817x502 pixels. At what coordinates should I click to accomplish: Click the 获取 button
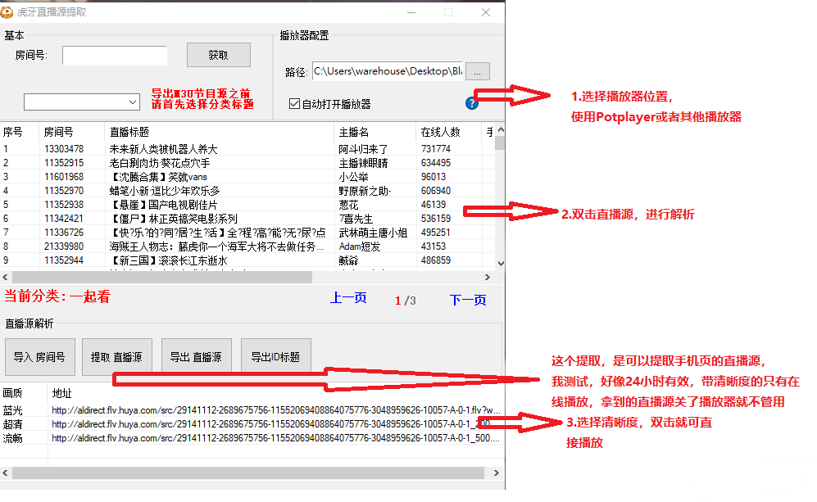[x=218, y=55]
